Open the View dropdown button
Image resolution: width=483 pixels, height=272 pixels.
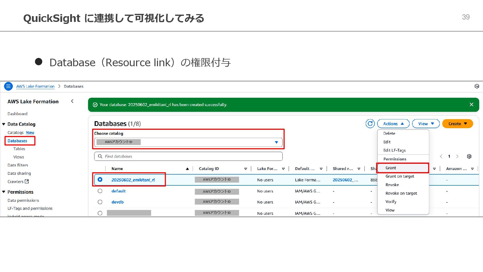426,124
